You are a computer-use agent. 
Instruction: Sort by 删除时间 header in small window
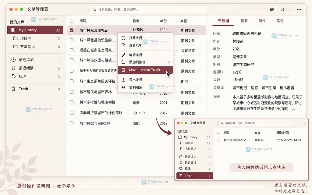click(x=283, y=133)
